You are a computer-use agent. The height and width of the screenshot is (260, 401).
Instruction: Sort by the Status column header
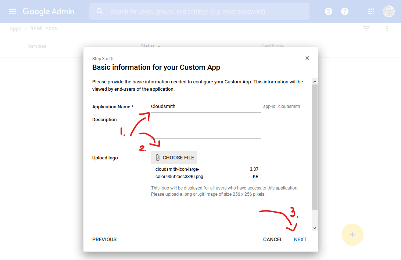(x=147, y=46)
